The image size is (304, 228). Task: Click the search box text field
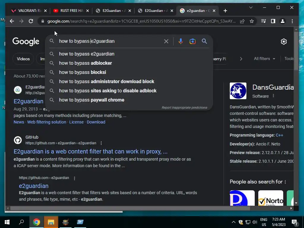[110, 41]
